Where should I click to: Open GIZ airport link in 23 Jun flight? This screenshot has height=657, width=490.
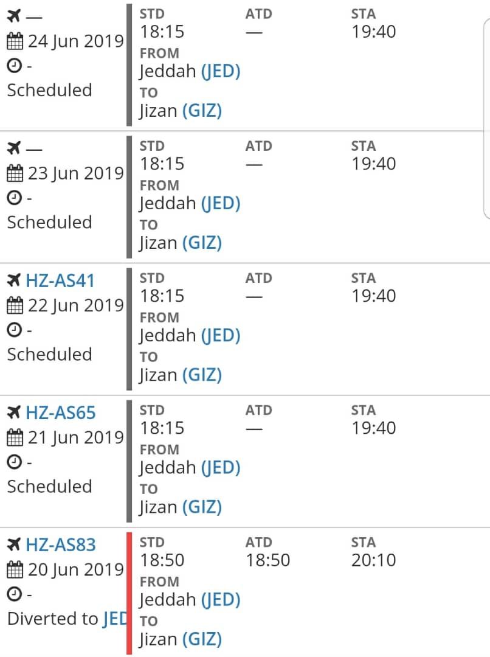[202, 243]
